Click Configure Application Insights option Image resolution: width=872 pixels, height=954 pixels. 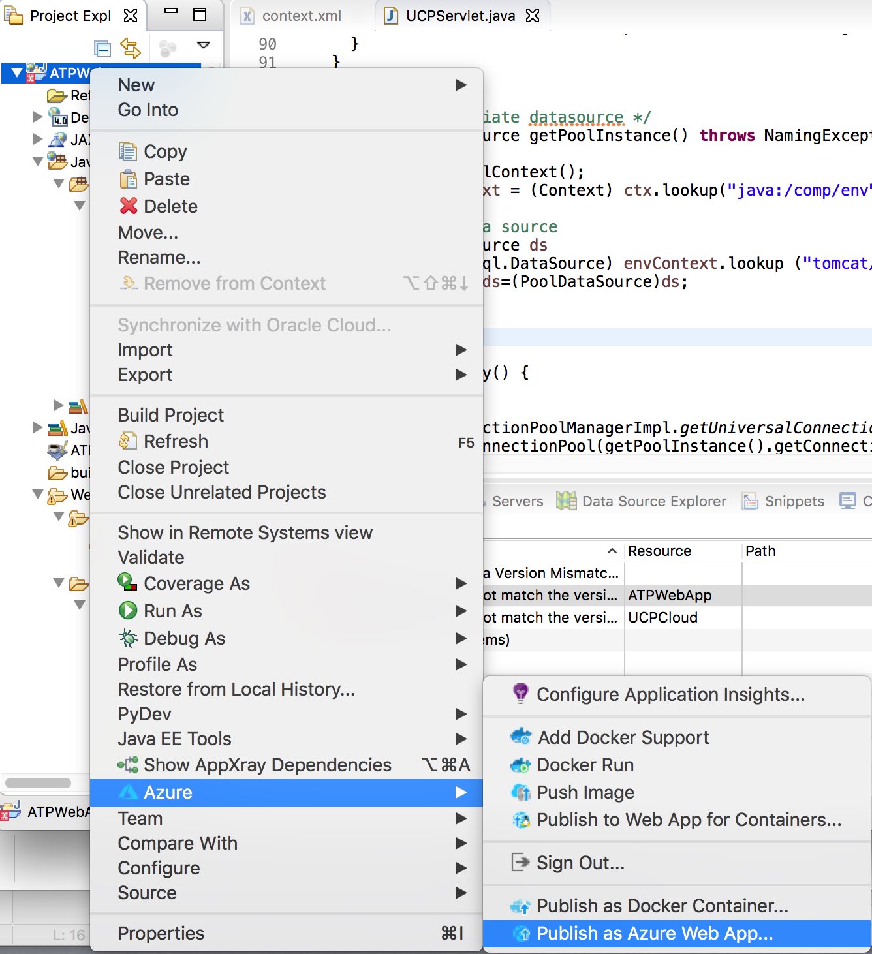click(x=670, y=694)
